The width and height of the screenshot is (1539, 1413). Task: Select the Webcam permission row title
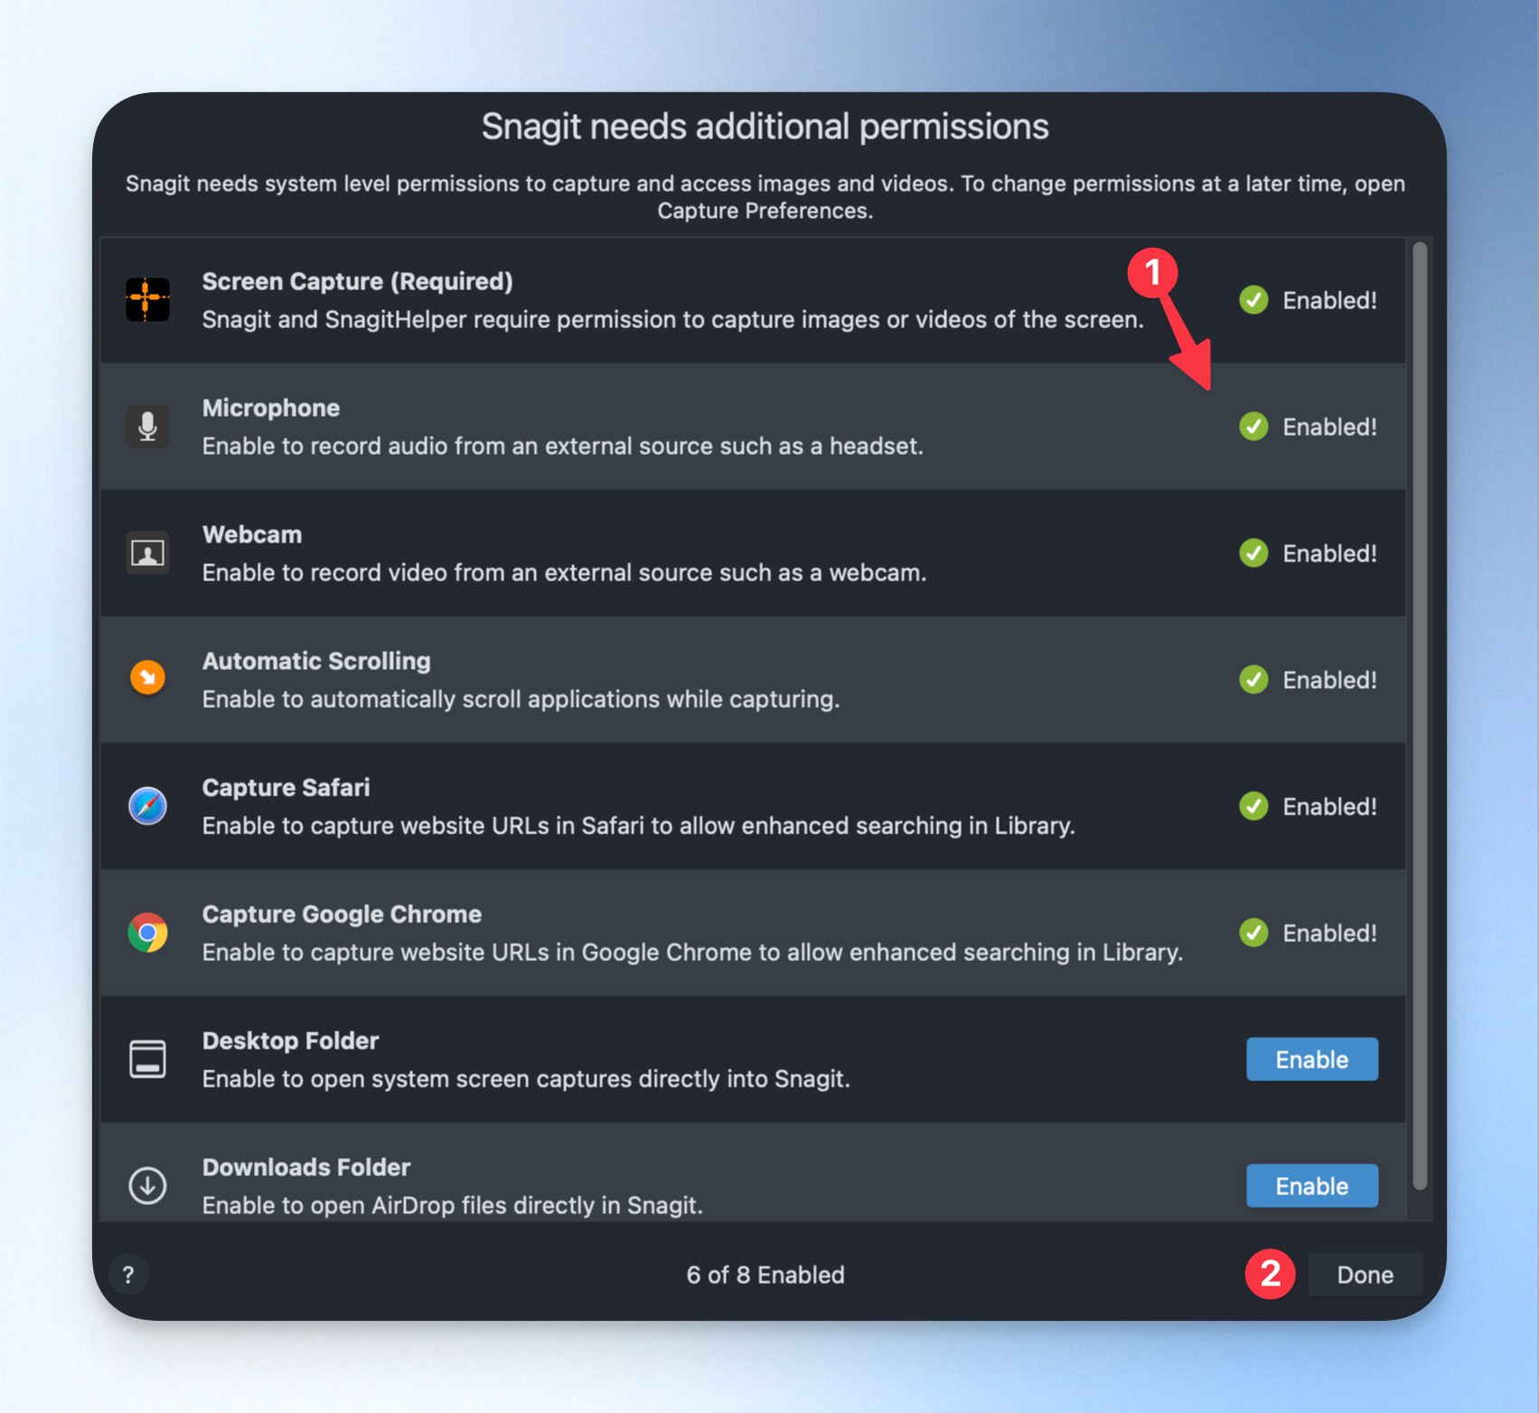[x=252, y=534]
